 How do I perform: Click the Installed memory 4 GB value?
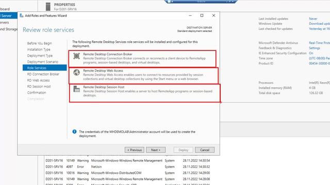pyautogui.click(x=312, y=88)
